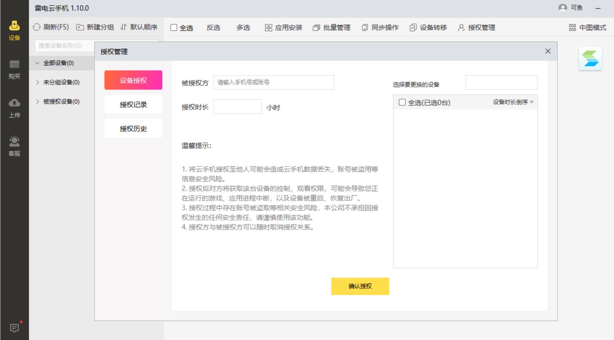Enable 全选(已选0台) in the device list
The image size is (614, 340).
tap(402, 102)
